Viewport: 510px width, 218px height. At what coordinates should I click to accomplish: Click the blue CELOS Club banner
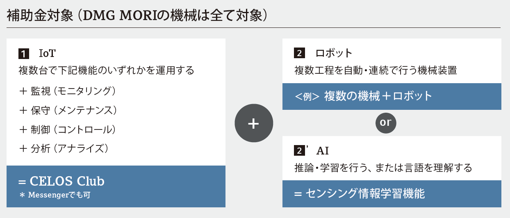116,186
